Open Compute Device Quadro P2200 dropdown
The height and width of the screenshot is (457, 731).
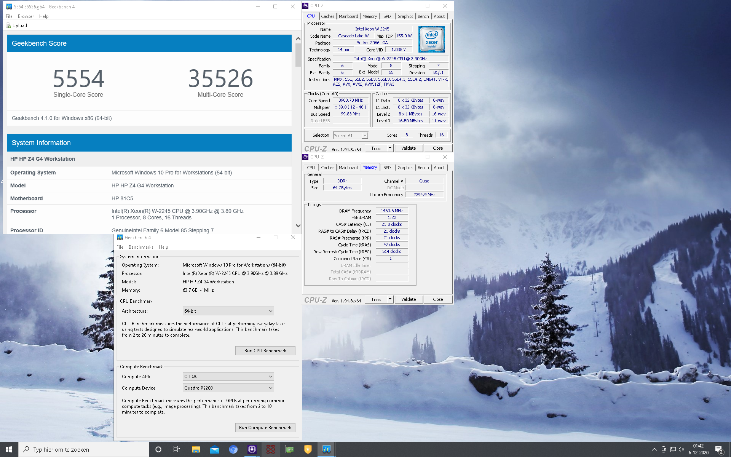228,388
